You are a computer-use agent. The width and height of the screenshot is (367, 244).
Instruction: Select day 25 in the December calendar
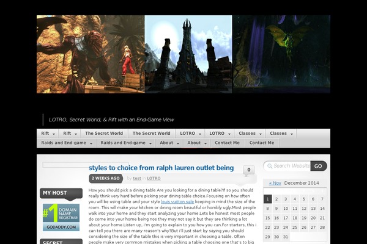pyautogui.click(x=295, y=228)
